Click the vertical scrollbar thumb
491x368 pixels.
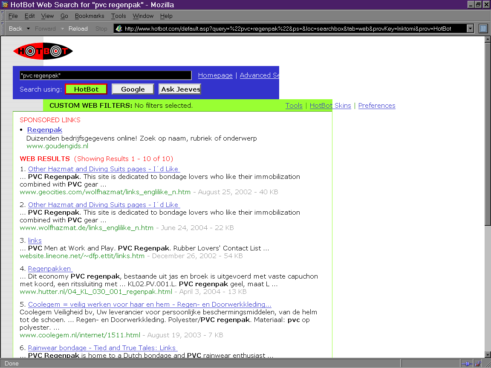point(488,134)
